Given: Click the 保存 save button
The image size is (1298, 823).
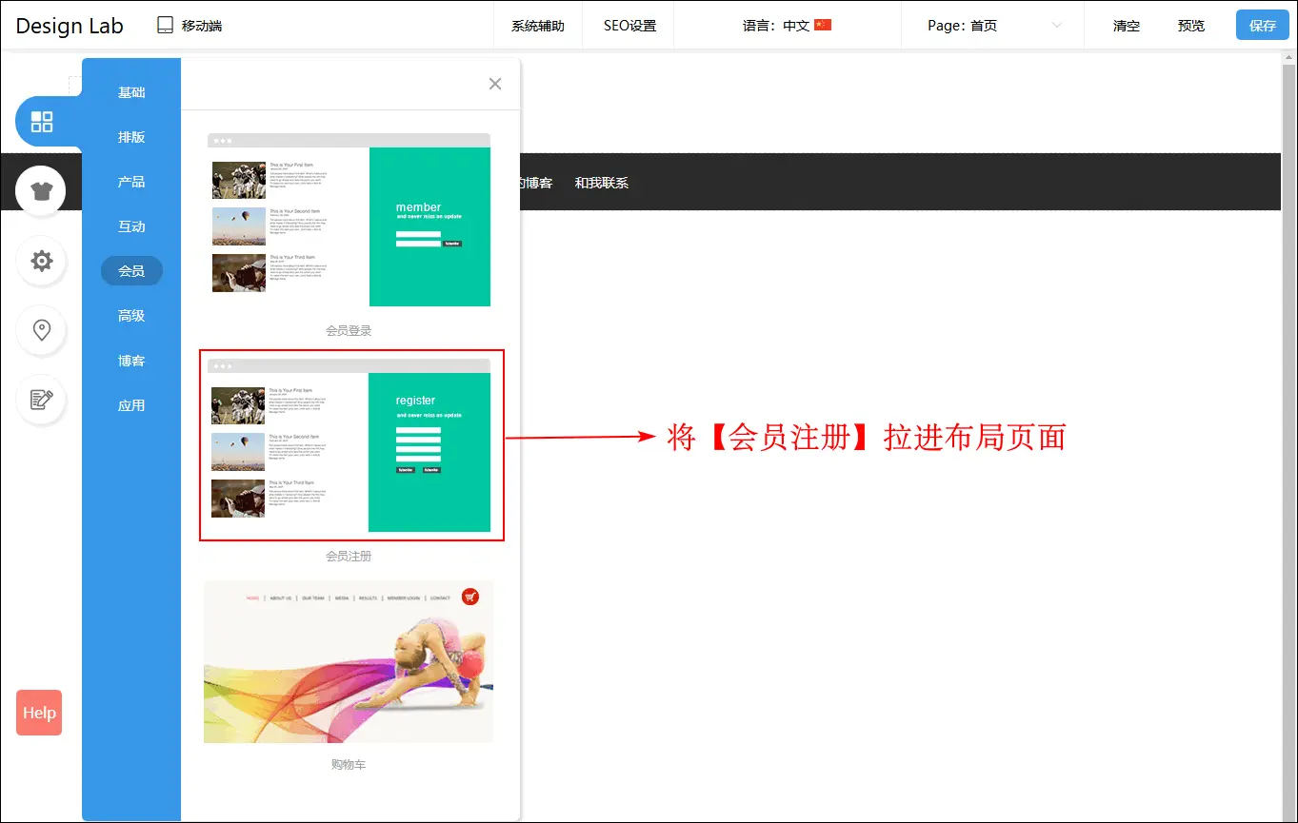Looking at the screenshot, I should tap(1262, 26).
